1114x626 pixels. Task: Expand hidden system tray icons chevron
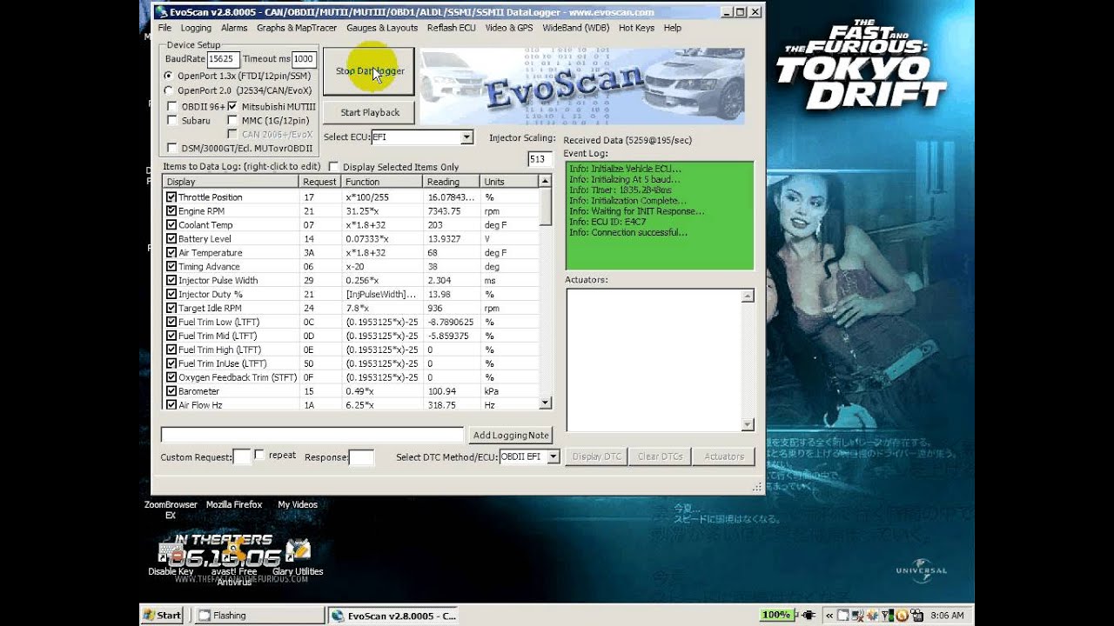coord(830,616)
